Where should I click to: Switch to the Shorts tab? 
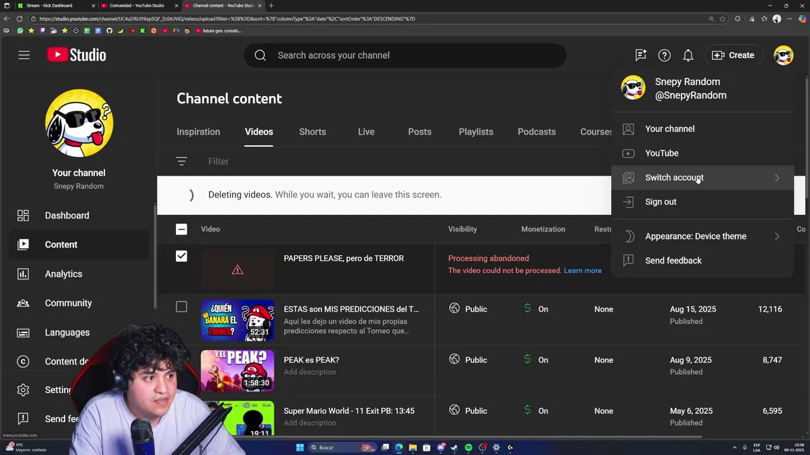313,131
